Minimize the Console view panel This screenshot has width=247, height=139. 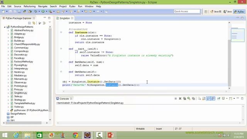[238, 98]
